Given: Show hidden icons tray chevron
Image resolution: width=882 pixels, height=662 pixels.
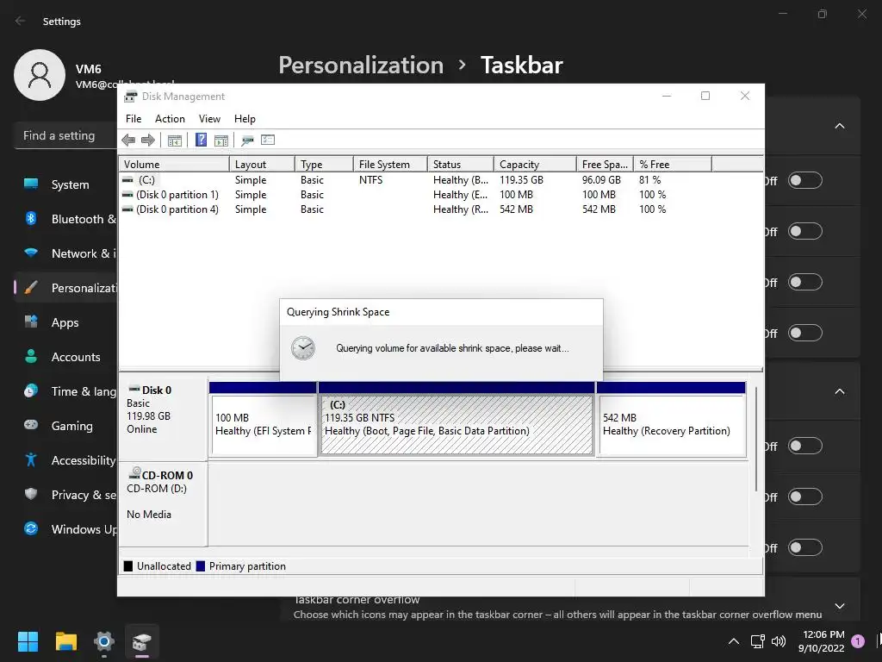Looking at the screenshot, I should click(x=734, y=641).
